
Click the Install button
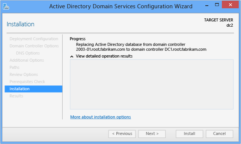pyautogui.click(x=189, y=134)
